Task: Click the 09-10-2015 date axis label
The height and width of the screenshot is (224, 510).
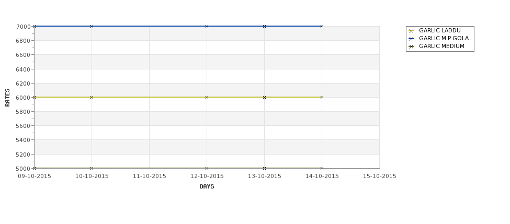Action: pos(35,176)
